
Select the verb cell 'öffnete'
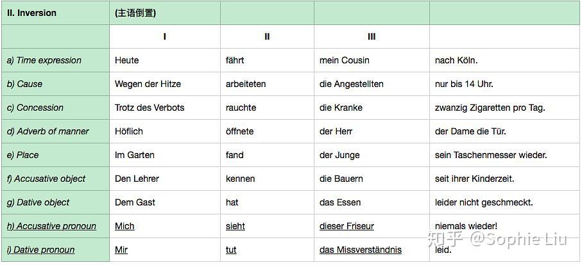click(240, 131)
